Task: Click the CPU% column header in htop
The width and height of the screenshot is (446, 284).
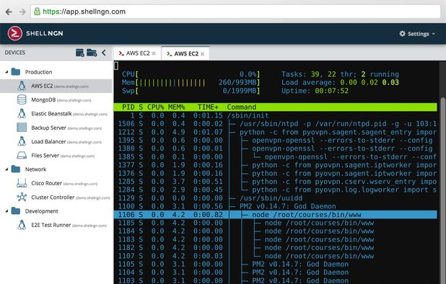Action: tap(155, 107)
